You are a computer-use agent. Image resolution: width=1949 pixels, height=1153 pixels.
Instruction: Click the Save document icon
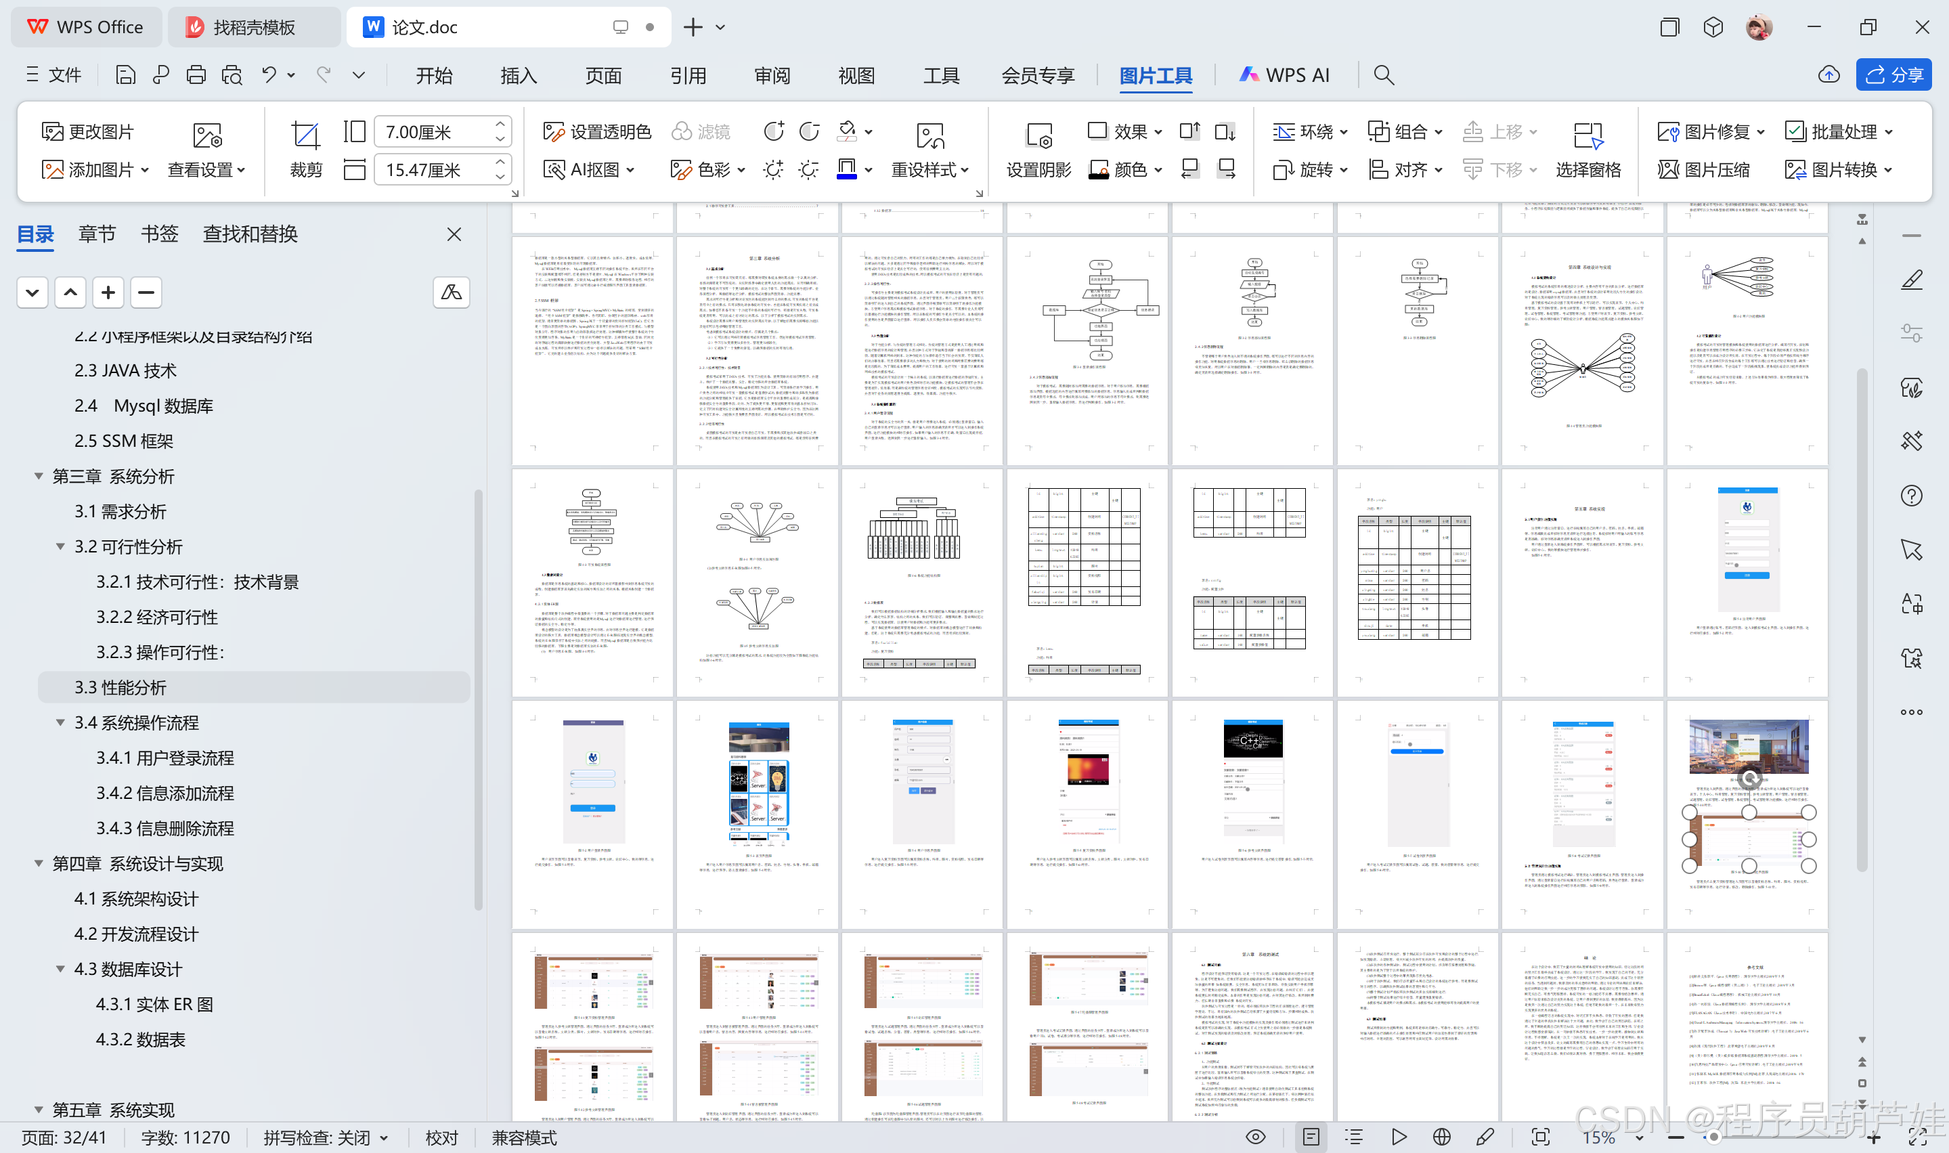(x=125, y=74)
